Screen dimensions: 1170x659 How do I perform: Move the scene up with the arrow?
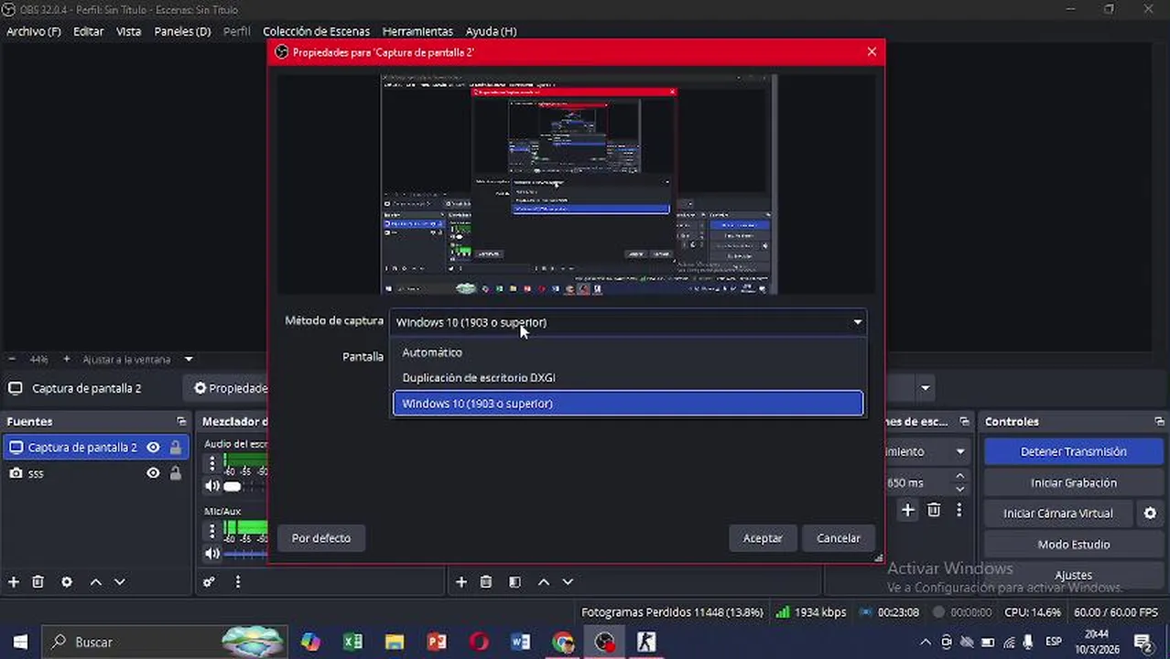click(543, 582)
